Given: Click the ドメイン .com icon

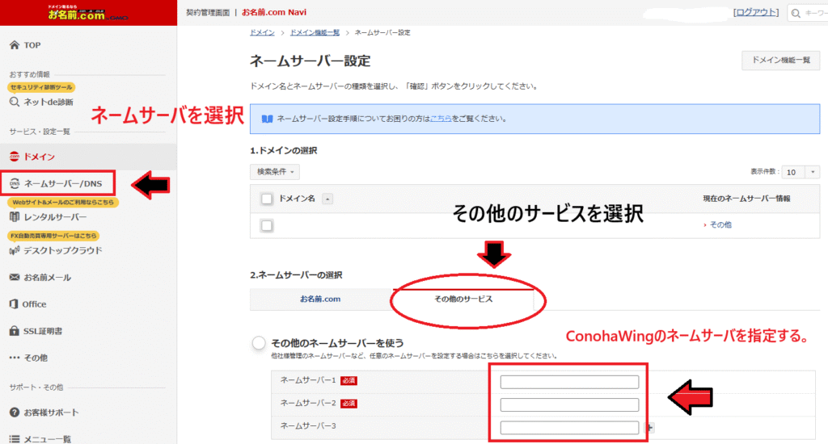Looking at the screenshot, I should tap(15, 157).
